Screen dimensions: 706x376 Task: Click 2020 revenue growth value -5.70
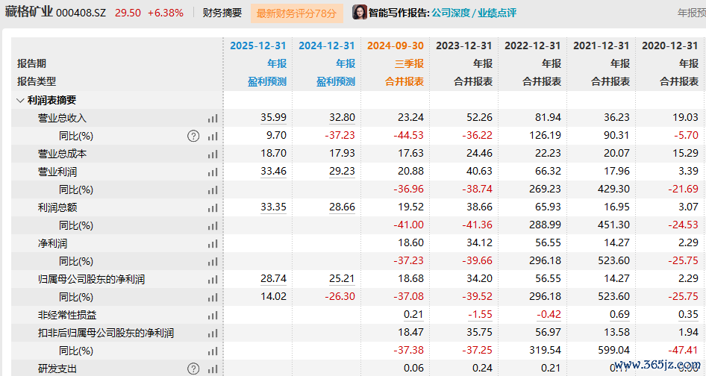point(686,136)
